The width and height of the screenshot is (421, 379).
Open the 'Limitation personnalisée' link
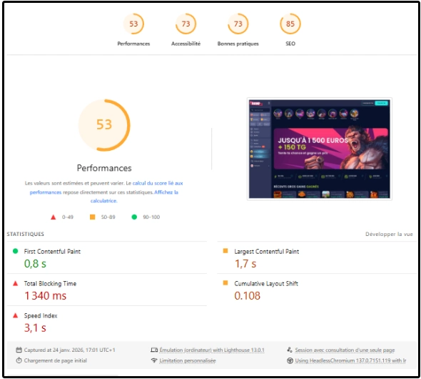coord(188,360)
